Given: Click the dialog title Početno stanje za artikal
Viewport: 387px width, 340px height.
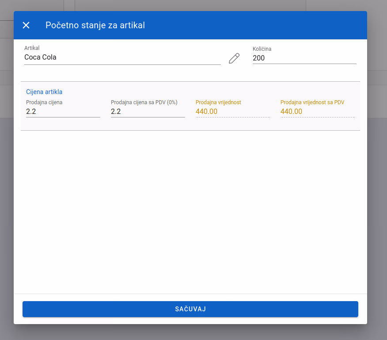Looking at the screenshot, I should click(95, 25).
